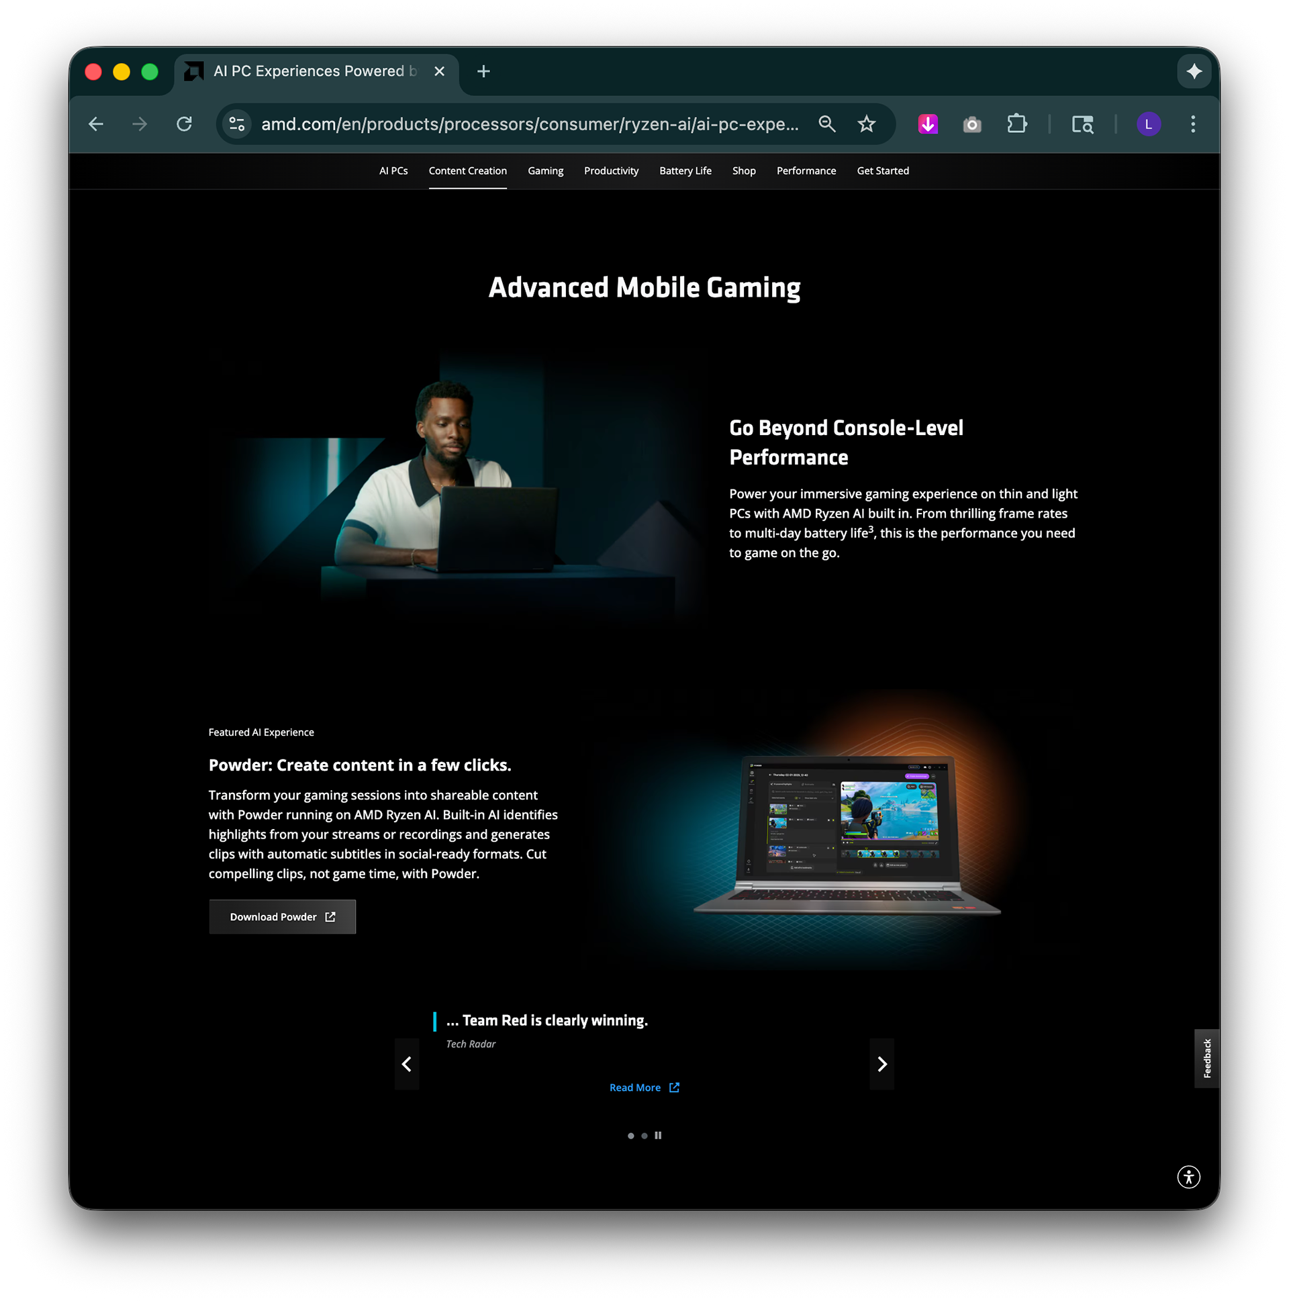Follow the Read More link
1289x1301 pixels.
coord(644,1088)
